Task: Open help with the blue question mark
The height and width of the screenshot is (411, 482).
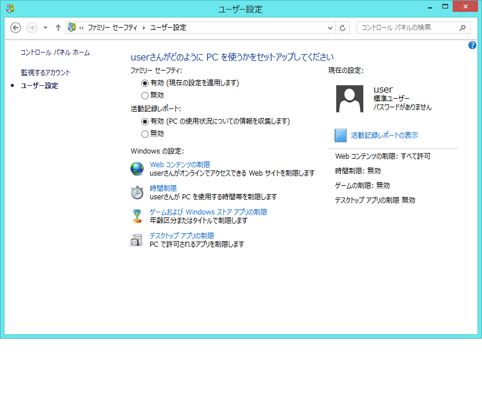Action: pyautogui.click(x=472, y=45)
